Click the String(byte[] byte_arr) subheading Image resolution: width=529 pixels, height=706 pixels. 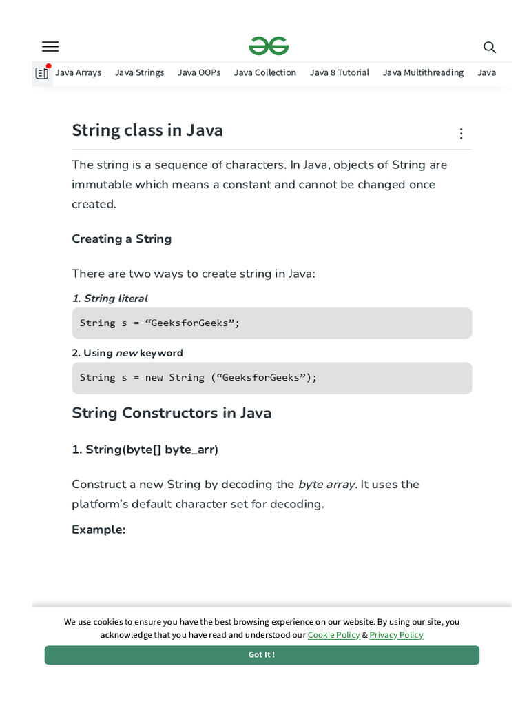click(x=145, y=450)
